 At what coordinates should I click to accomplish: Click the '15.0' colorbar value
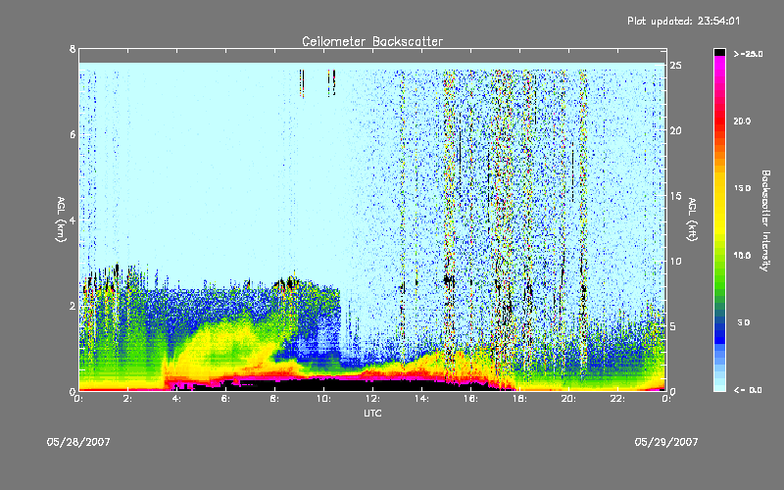point(742,188)
